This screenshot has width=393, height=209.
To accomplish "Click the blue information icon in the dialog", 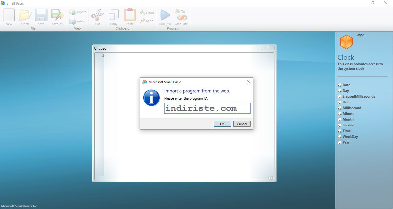I will click(x=152, y=98).
